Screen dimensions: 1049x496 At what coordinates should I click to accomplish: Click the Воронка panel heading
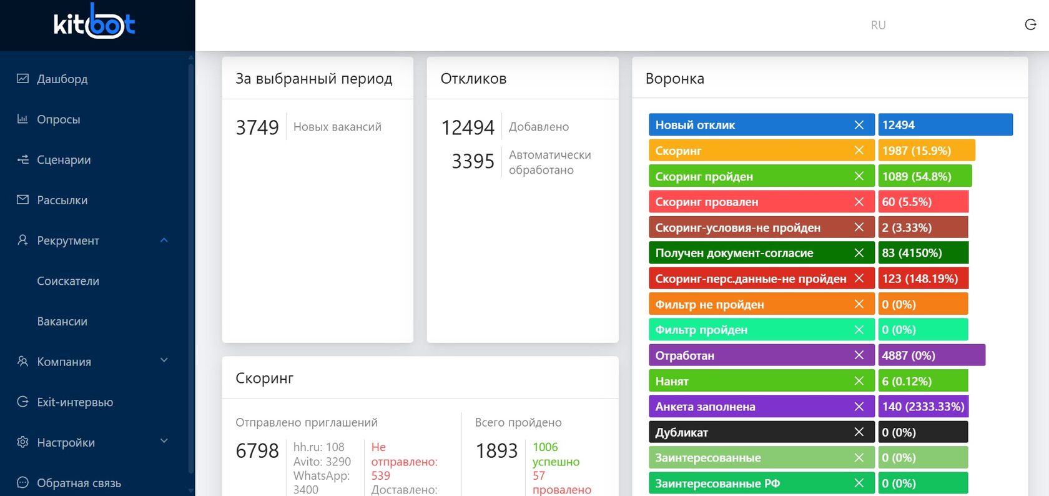tap(675, 79)
